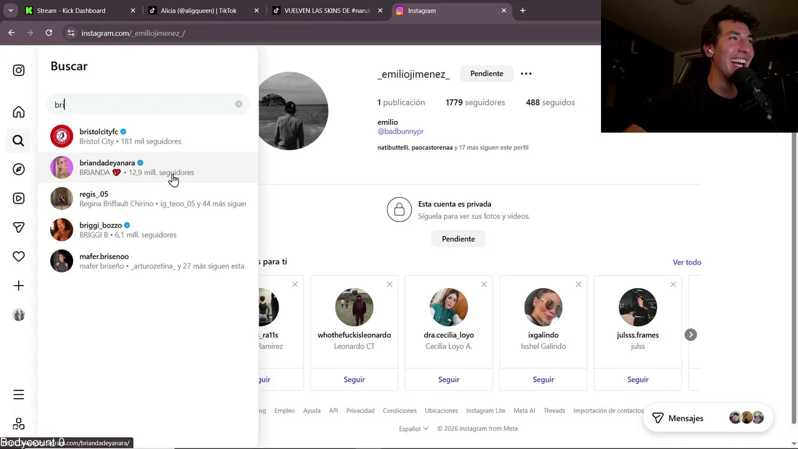The image size is (798, 449).
Task: Go back in browser
Action: click(11, 33)
